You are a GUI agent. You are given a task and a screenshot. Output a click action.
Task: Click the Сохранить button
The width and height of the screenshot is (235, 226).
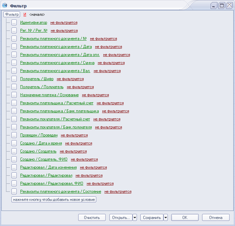tap(152, 218)
